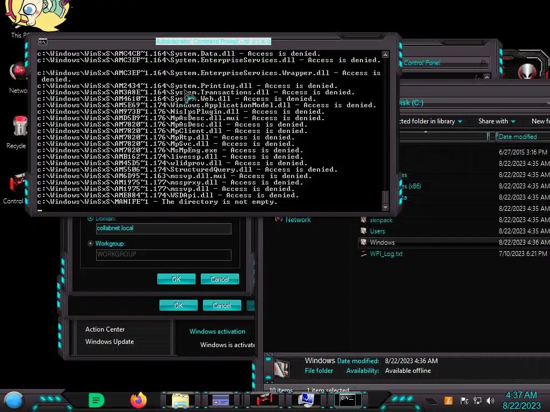
Task: Select the Control Panel desktop icon
Action: click(18, 182)
